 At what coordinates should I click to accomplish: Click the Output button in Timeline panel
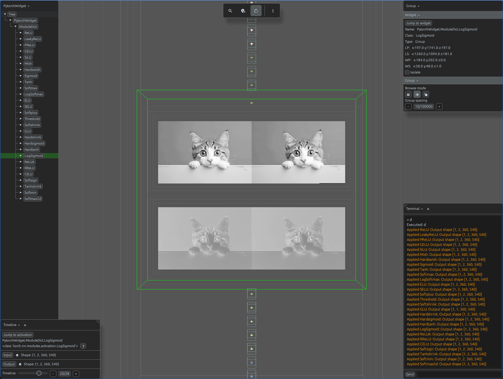tap(9, 364)
